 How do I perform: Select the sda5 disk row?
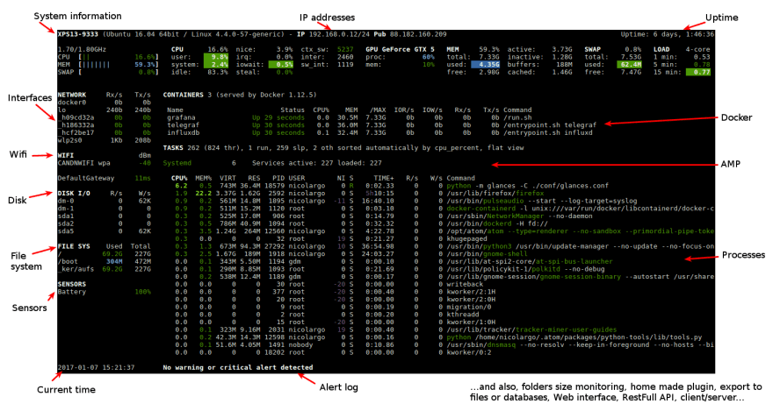[x=104, y=231]
